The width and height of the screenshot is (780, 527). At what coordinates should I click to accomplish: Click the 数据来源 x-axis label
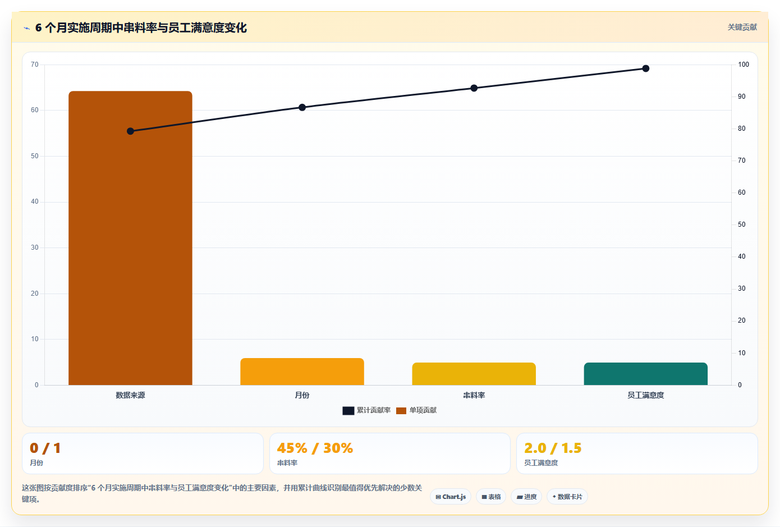(x=130, y=395)
